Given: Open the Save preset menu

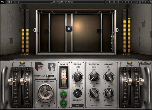Looking at the screenshot, I should coord(144,2).
